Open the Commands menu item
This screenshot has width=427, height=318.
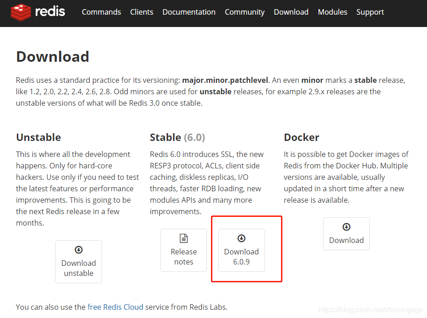click(101, 12)
